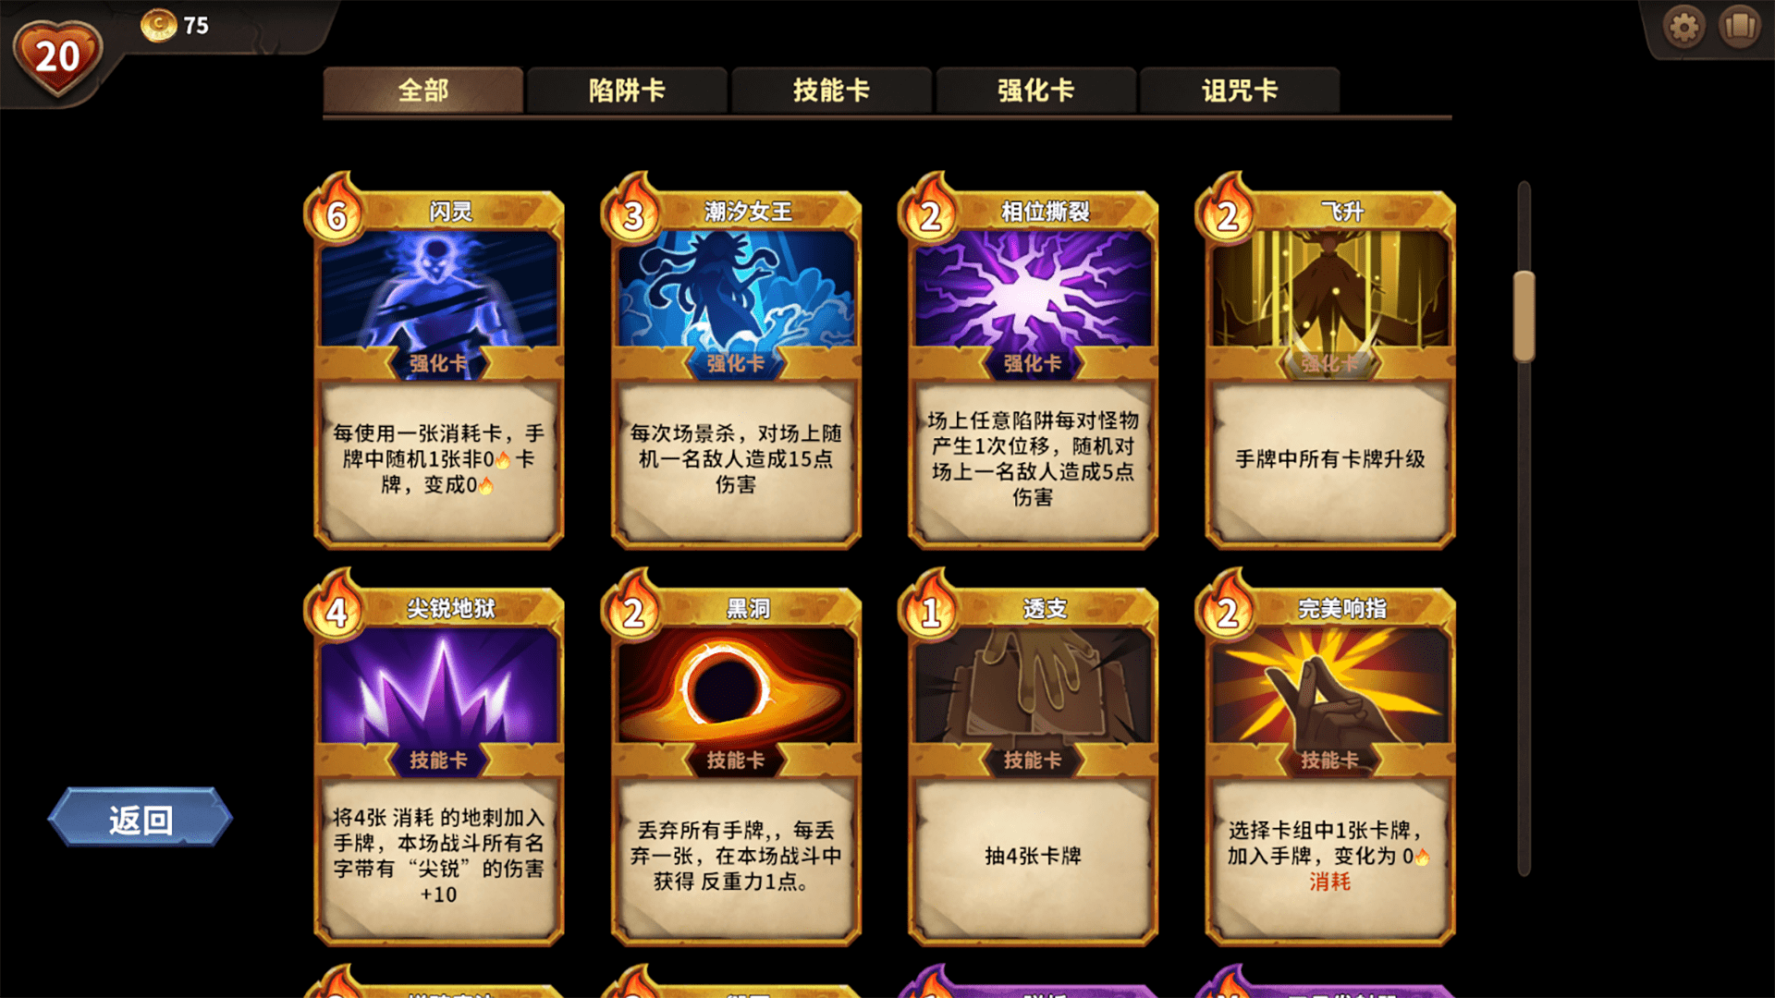Open the 诅咒卡 tab

tap(1240, 90)
